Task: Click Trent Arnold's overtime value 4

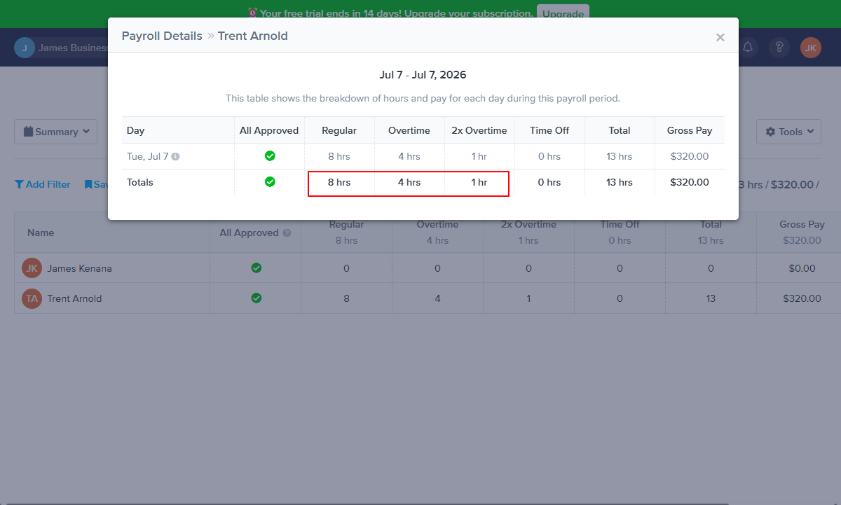Action: [x=437, y=298]
